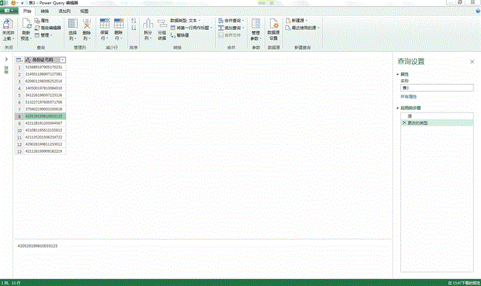Click 高级编辑器 (Advanced Editor) button
The width and height of the screenshot is (481, 286).
point(48,28)
